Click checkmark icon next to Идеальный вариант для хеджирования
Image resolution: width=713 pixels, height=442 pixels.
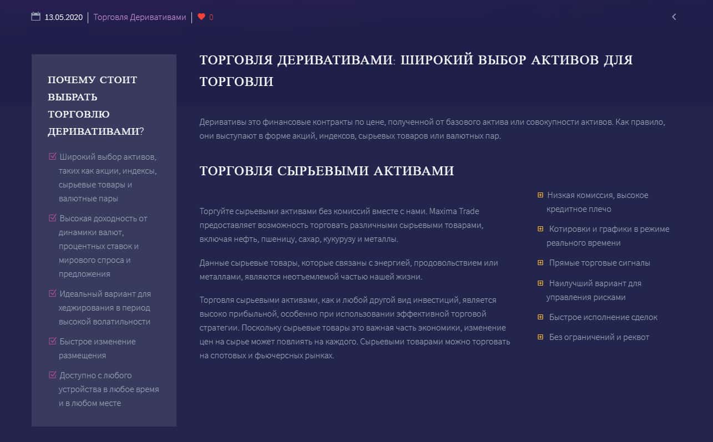click(53, 293)
